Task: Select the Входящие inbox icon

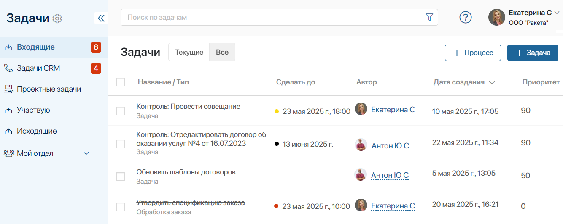Action: 8,47
